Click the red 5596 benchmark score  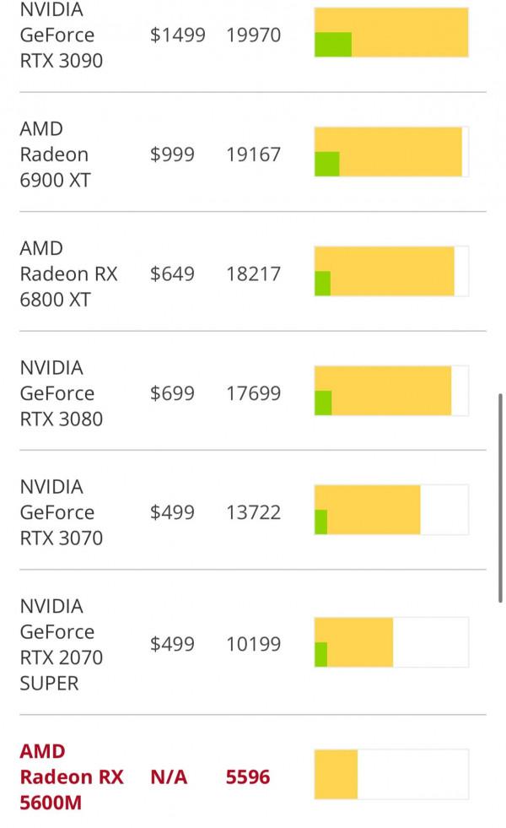(248, 777)
